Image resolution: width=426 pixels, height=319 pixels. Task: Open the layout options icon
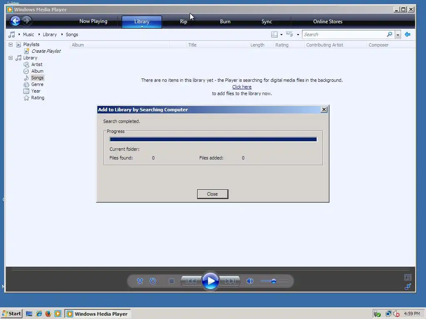pos(275,34)
